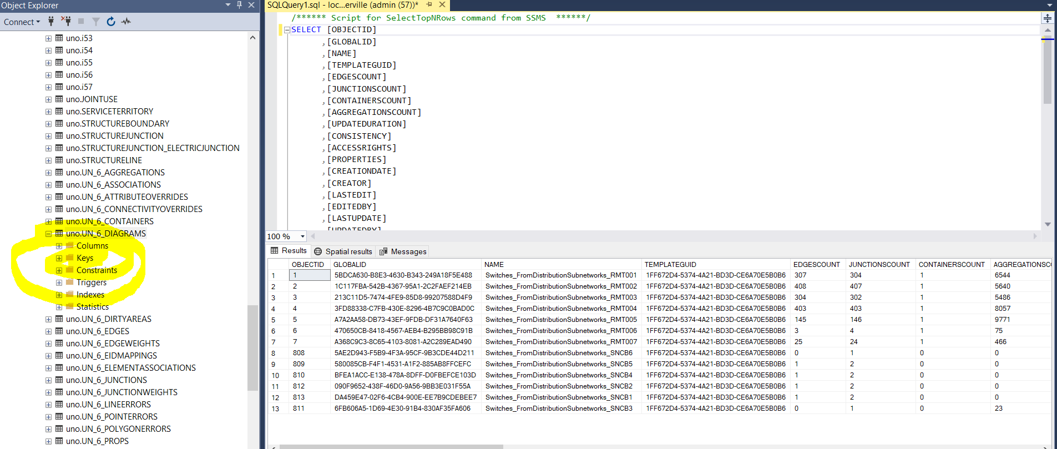Expand the uno.UN_6_CONTAINERS table node

pos(48,221)
